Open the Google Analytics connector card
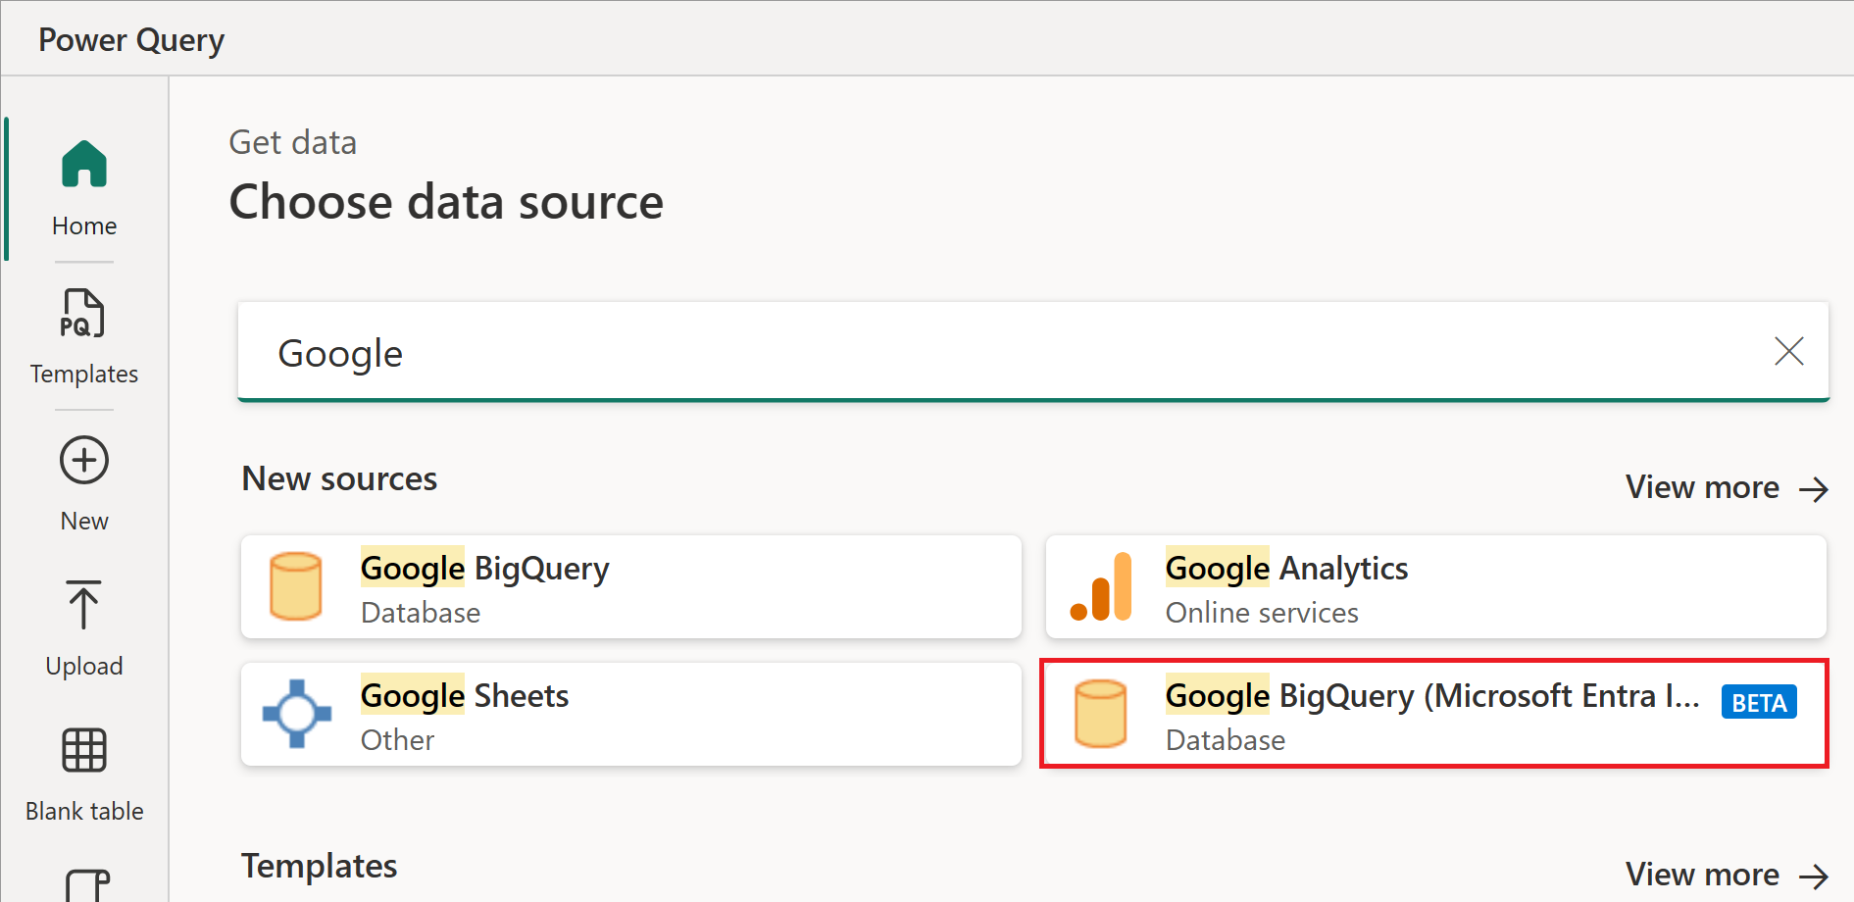Viewport: 1854px width, 902px height. (1436, 586)
